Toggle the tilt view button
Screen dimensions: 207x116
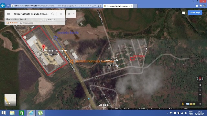click(x=200, y=85)
